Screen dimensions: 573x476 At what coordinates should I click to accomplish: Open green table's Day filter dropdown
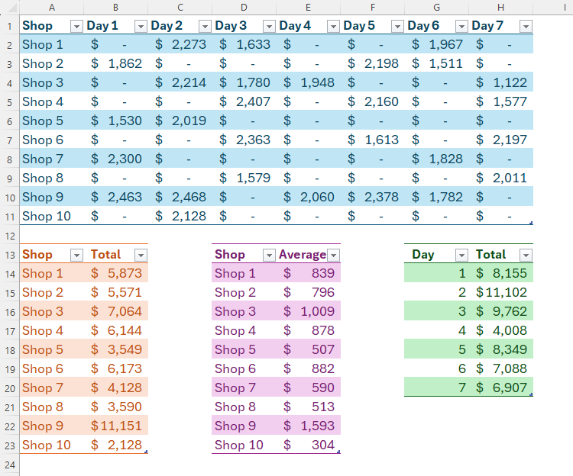click(461, 256)
